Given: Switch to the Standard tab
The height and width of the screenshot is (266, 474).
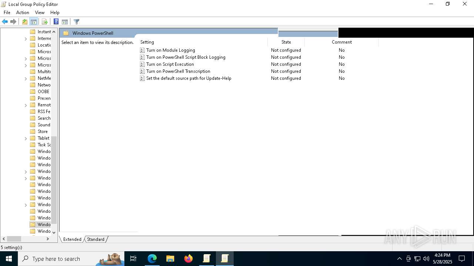Looking at the screenshot, I should pos(96,239).
